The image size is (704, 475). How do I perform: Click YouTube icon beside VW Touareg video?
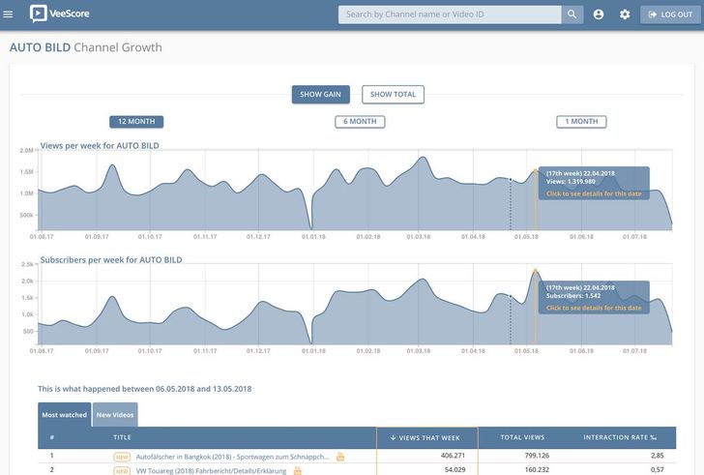click(297, 470)
